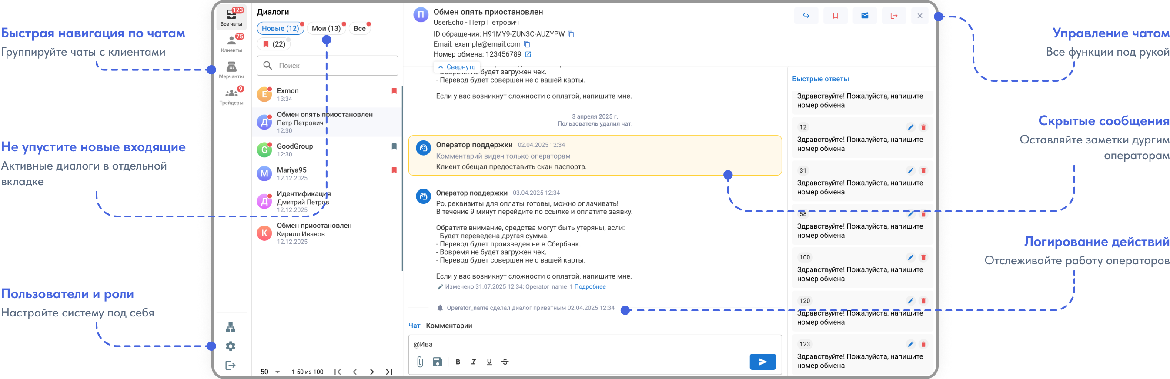Click the yellow operator-only comment message
The image size is (1170, 379).
[595, 155]
